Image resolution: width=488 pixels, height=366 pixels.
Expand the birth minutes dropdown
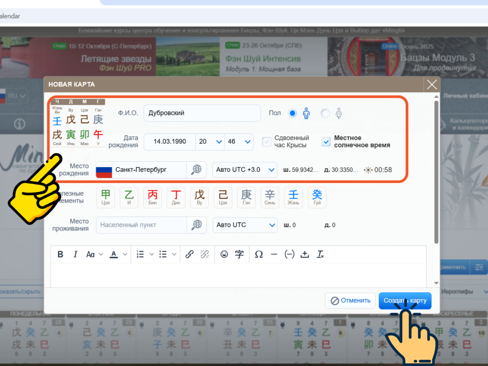tap(239, 142)
